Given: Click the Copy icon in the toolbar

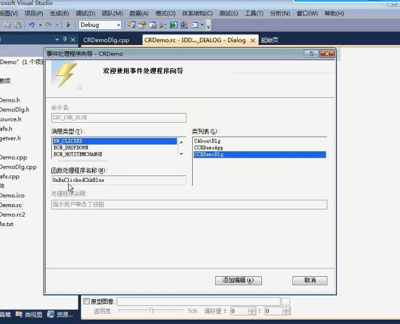Looking at the screenshot, I should [7, 25].
